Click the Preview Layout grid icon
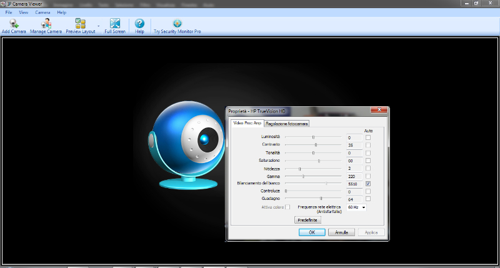Screen dimensions: 500x268 tap(80, 24)
